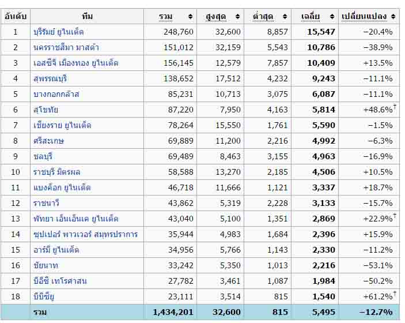Select the average value 4,963
Screen dimensions: 405x323
[324, 156]
